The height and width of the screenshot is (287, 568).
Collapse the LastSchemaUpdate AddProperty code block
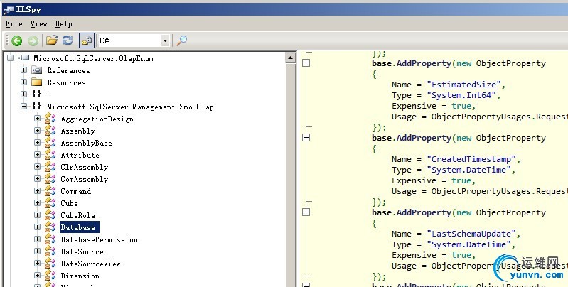(x=306, y=212)
